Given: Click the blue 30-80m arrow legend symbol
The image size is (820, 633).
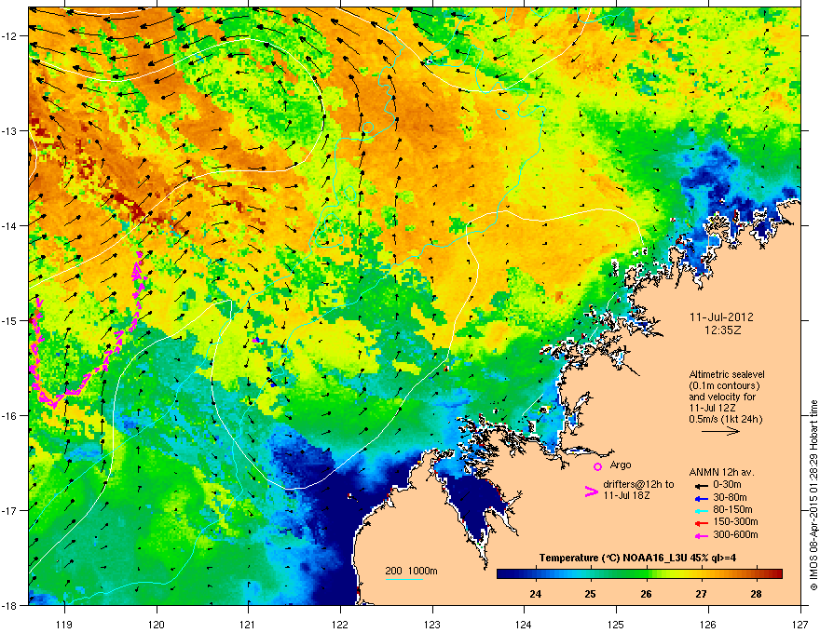Looking at the screenshot, I should [x=701, y=498].
